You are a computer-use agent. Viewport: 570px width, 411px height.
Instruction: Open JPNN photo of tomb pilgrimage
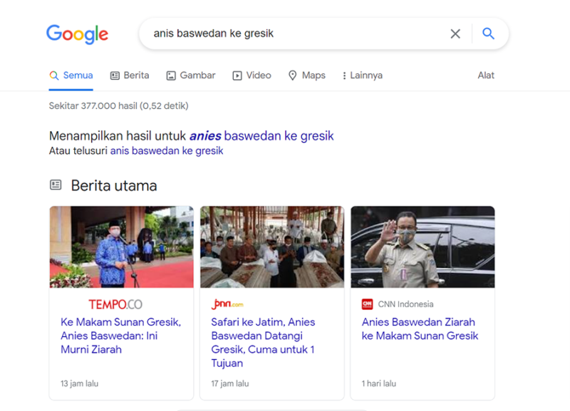pos(272,247)
